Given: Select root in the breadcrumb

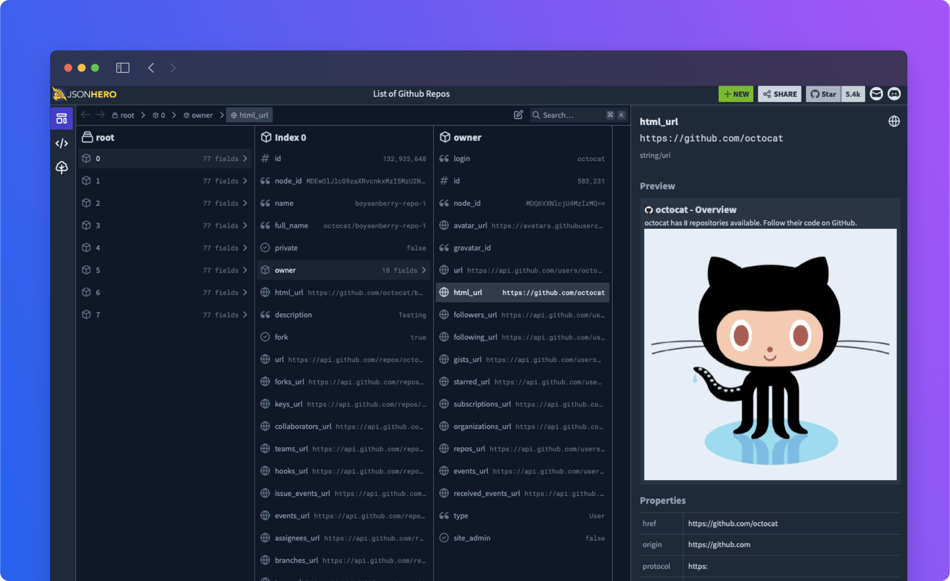Looking at the screenshot, I should pos(123,115).
